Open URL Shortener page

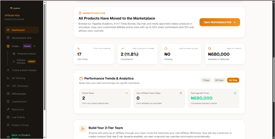click(x=22, y=86)
